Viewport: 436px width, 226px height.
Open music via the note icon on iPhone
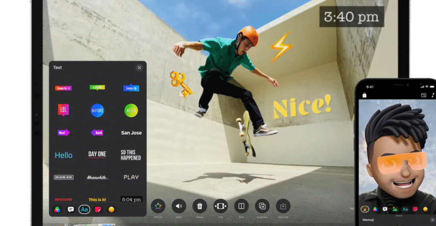[433, 95]
